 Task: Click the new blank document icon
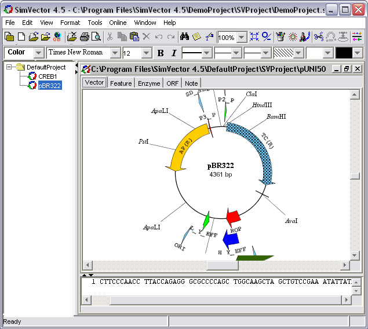[21, 37]
